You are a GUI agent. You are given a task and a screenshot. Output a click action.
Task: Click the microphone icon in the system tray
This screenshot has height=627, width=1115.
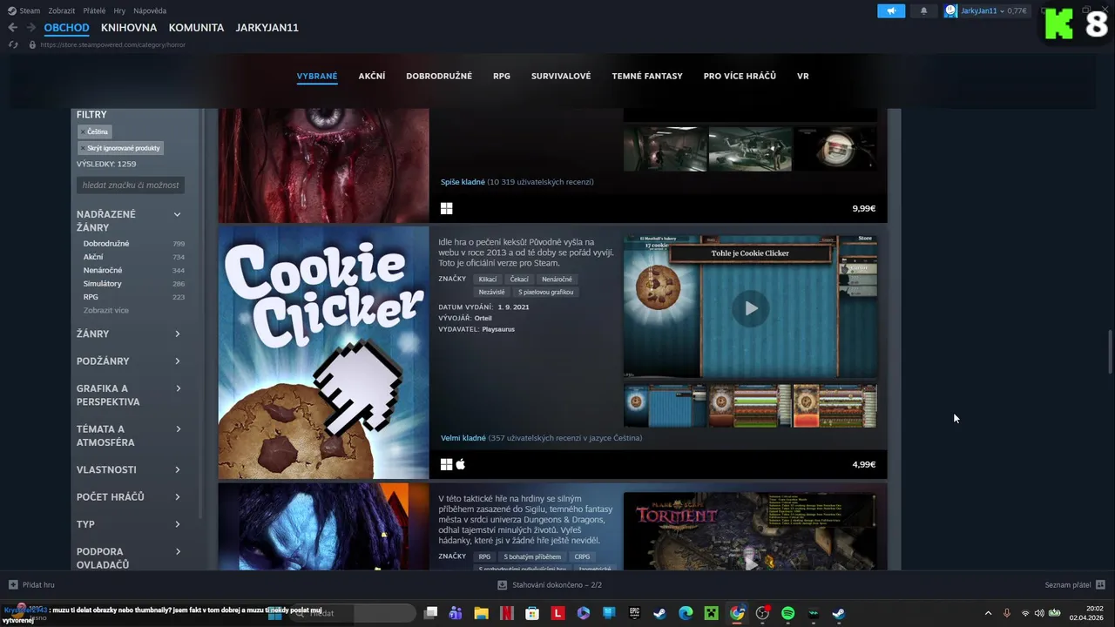pyautogui.click(x=1007, y=613)
